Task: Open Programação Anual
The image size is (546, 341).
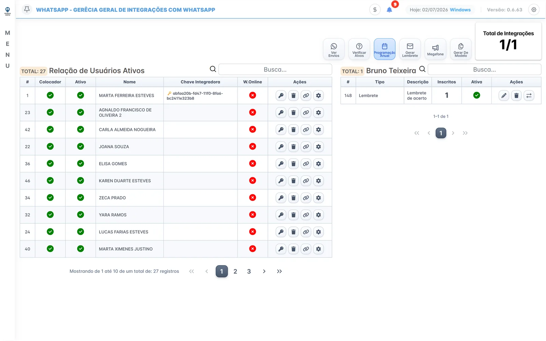Action: (x=385, y=49)
